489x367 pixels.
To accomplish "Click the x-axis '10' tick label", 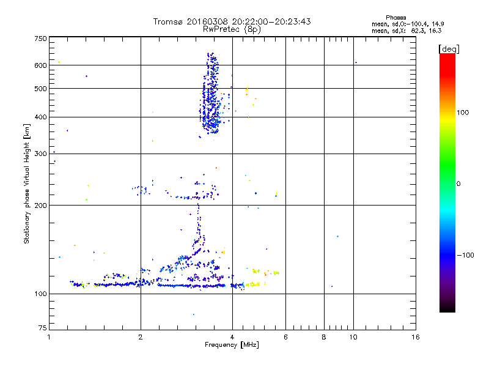I will tap(353, 337).
